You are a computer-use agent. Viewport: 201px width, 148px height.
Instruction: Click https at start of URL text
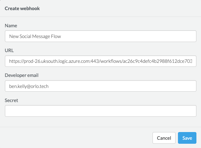pyautogui.click(x=15, y=61)
